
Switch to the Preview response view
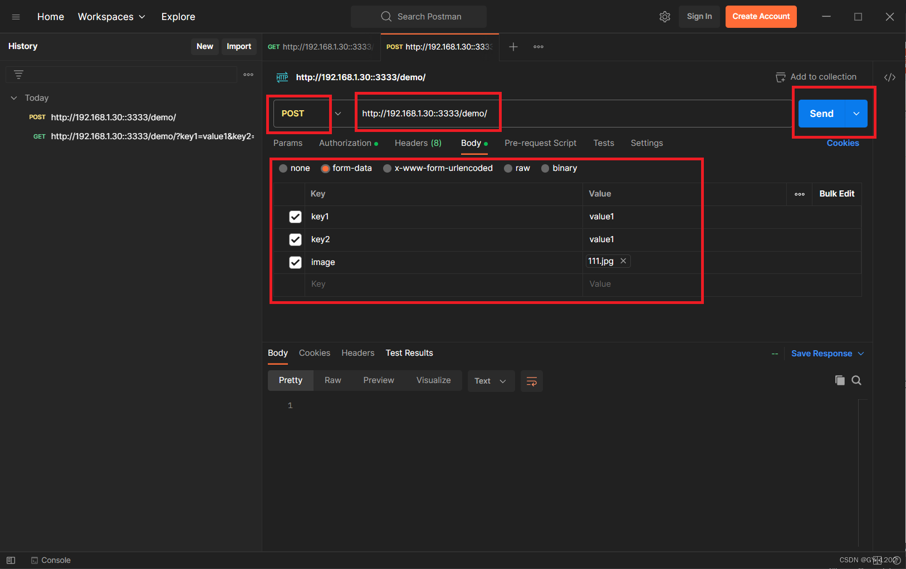pyautogui.click(x=379, y=381)
